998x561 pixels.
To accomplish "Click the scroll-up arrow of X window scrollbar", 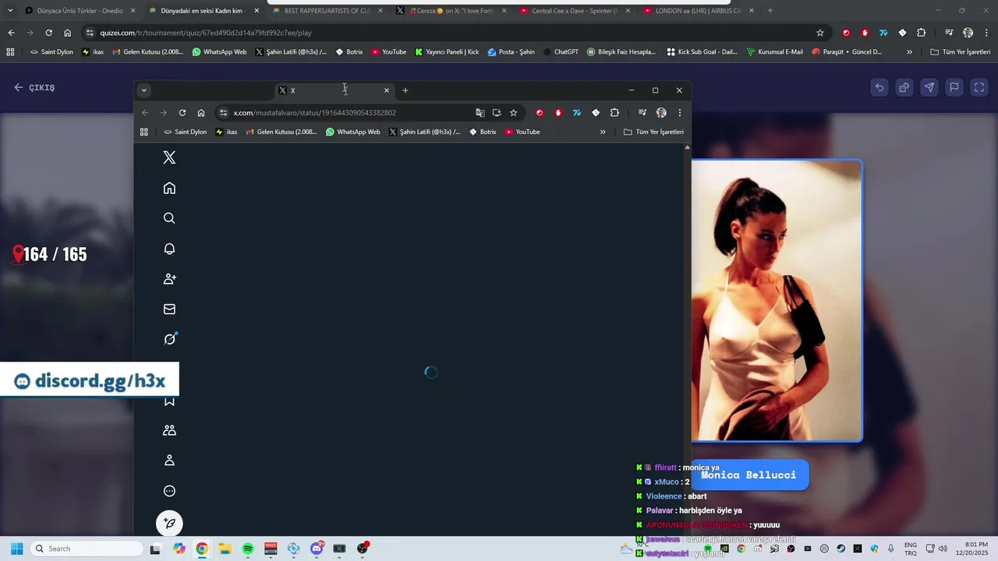I will [x=687, y=147].
